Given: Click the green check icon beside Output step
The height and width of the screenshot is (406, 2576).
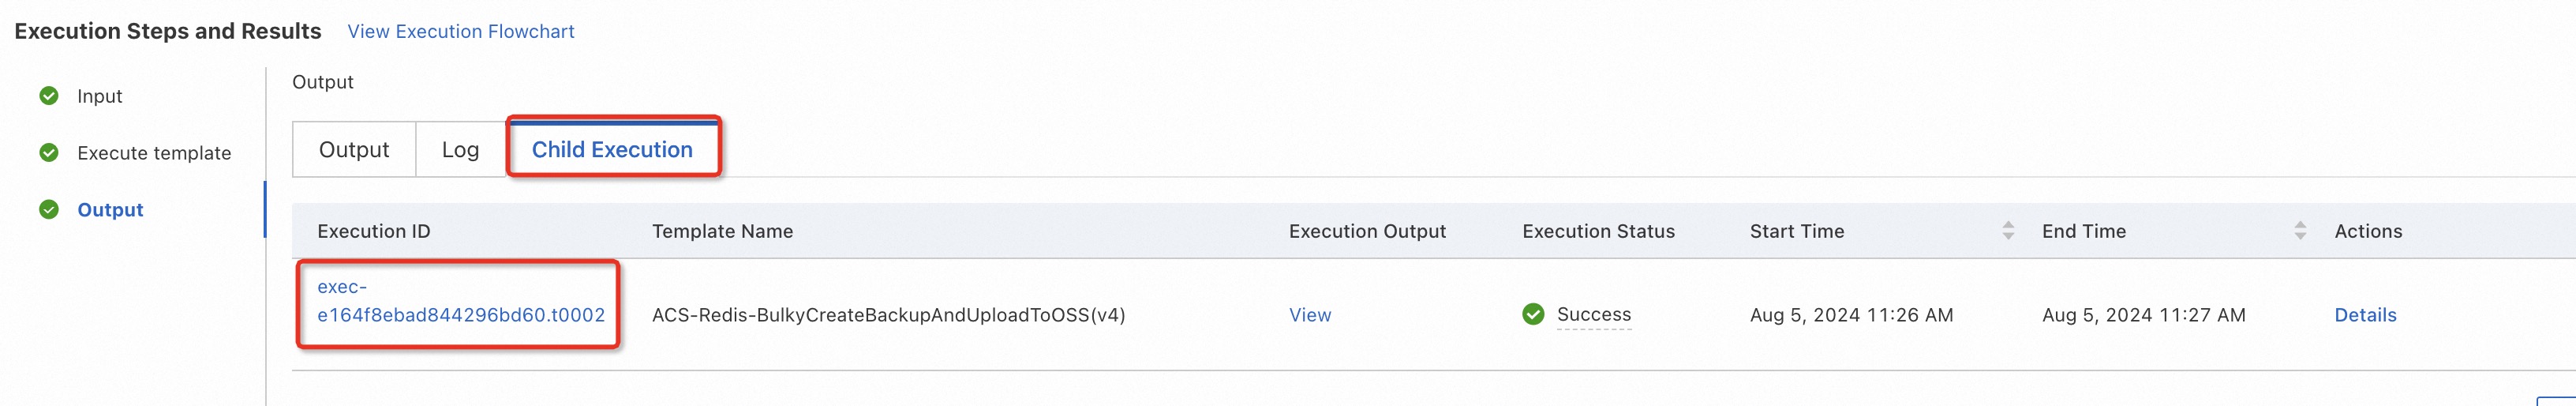Looking at the screenshot, I should pyautogui.click(x=49, y=210).
